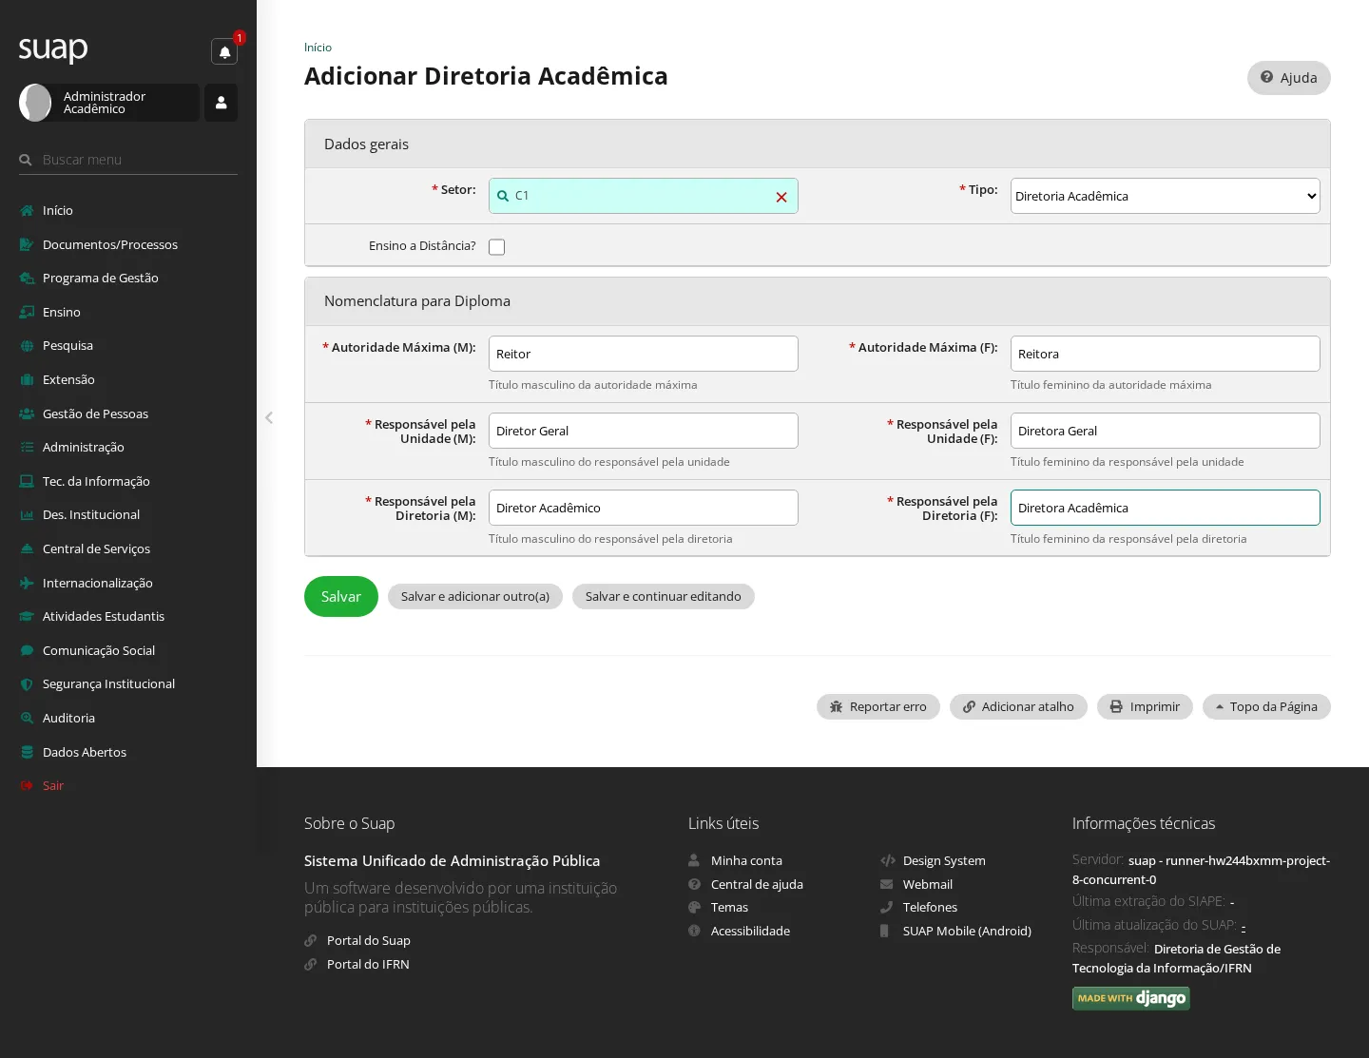
Task: Click the Comunicação Social speech icon
Action: click(27, 650)
